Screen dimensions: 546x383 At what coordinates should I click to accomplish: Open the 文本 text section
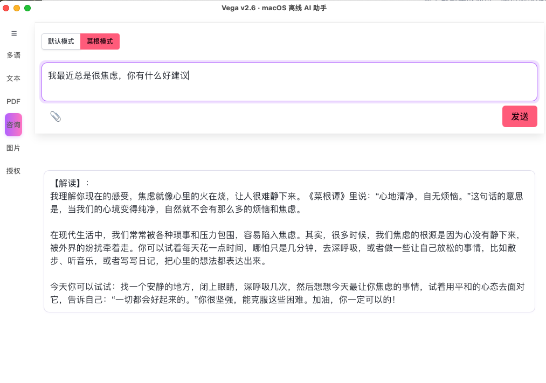pyautogui.click(x=13, y=78)
